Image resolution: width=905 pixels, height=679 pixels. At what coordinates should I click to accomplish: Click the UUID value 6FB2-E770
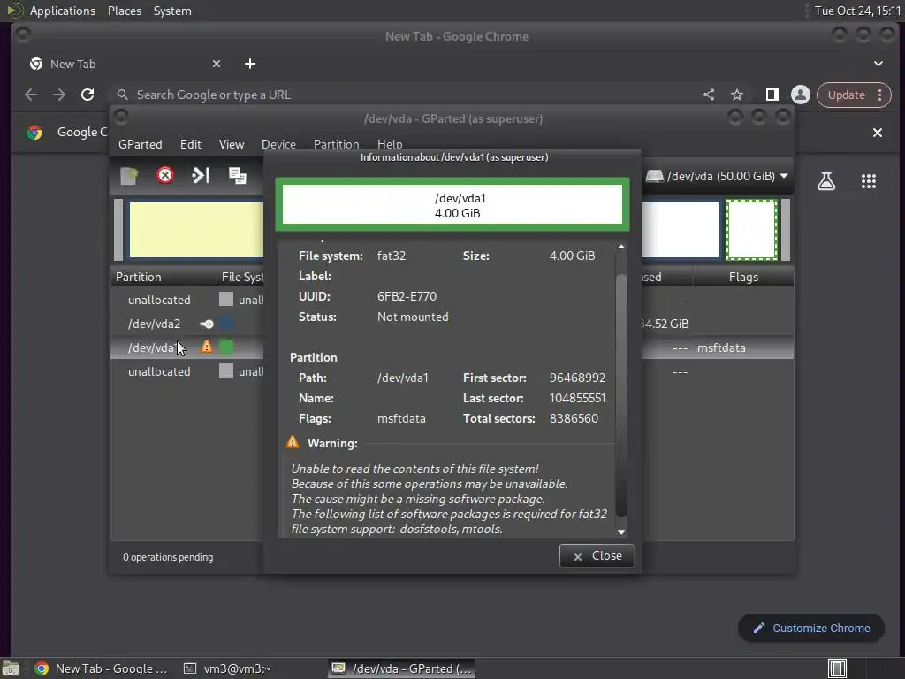[x=407, y=296]
